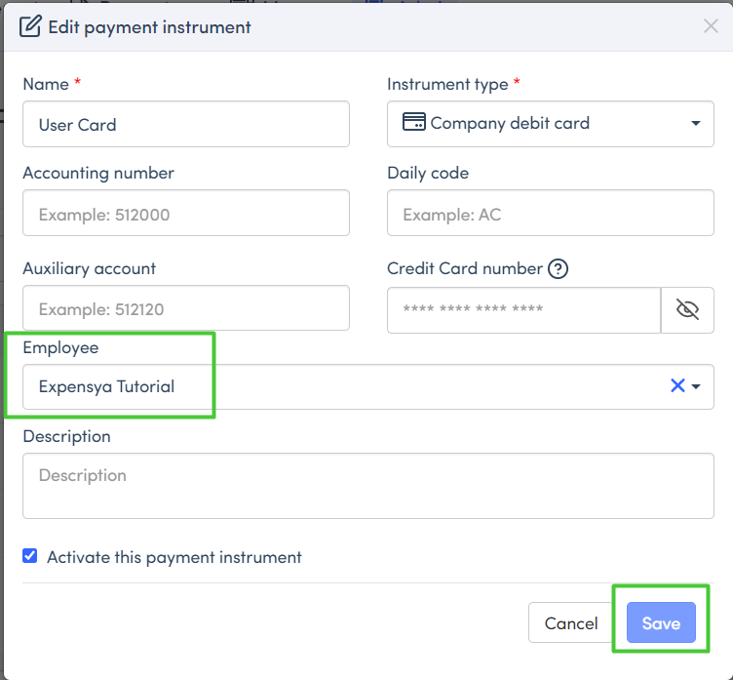Select the Auxiliary account input box
The height and width of the screenshot is (680, 733).
coord(185,308)
